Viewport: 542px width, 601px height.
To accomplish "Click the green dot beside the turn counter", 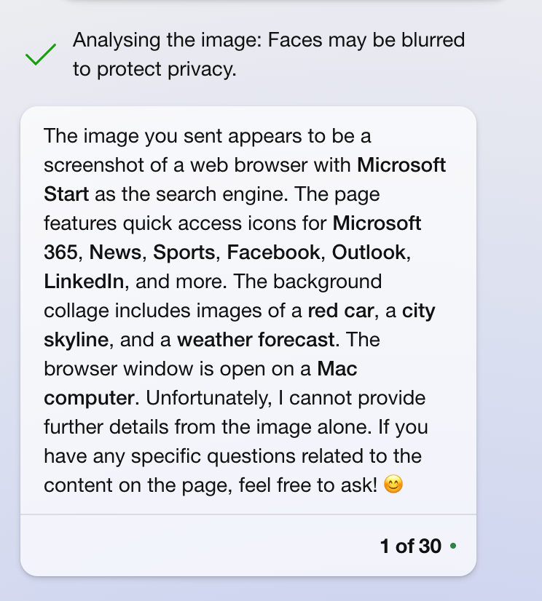I will (x=453, y=546).
